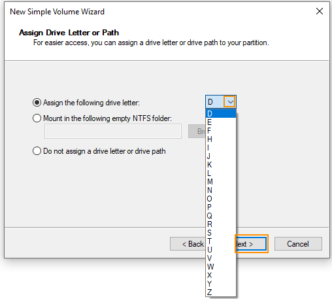Viewport: 332px width, 299px height.
Task: Cancel the New Simple Volume Wizard
Action: coord(298,244)
